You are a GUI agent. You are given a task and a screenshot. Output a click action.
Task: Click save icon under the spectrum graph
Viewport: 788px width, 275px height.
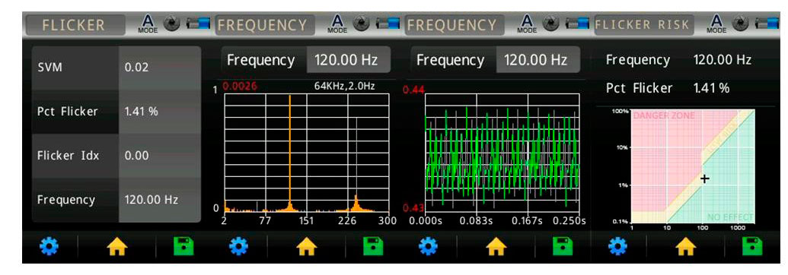pyautogui.click(x=373, y=247)
